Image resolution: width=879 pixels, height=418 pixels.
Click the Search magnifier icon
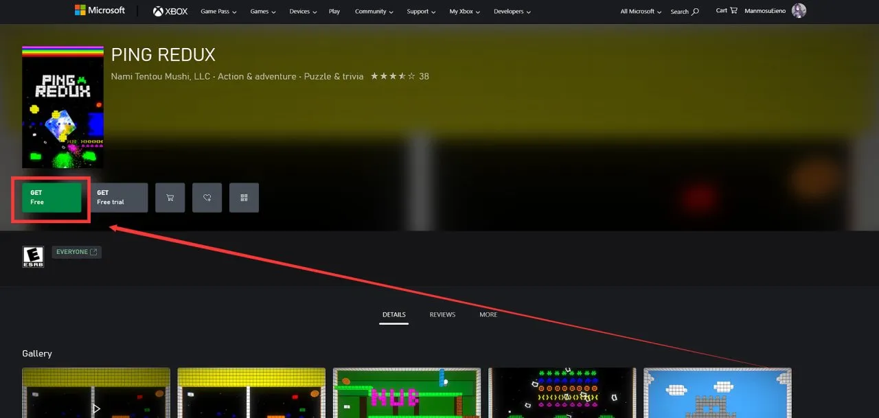(x=695, y=11)
